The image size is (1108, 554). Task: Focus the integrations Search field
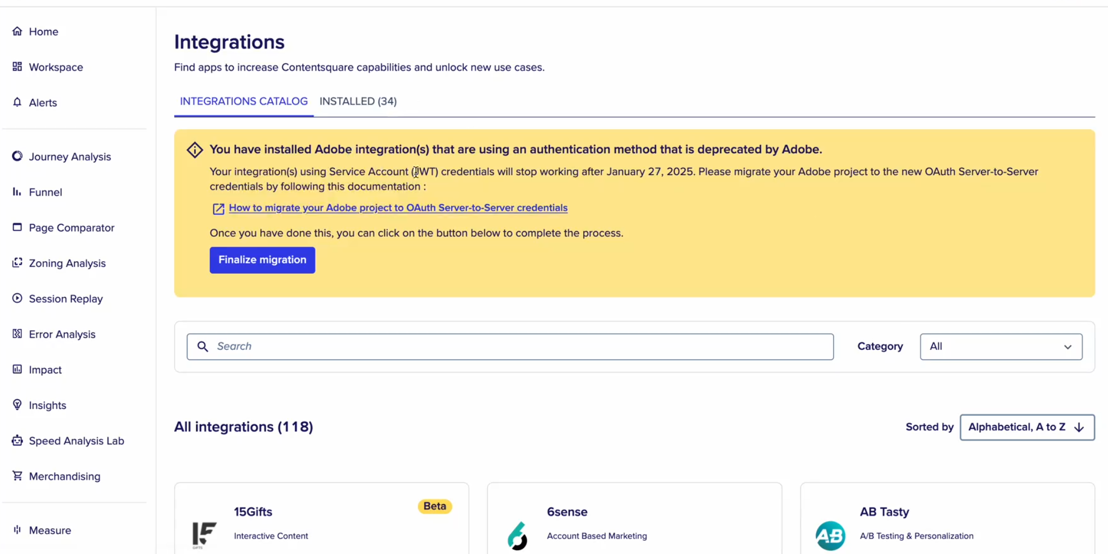point(510,347)
